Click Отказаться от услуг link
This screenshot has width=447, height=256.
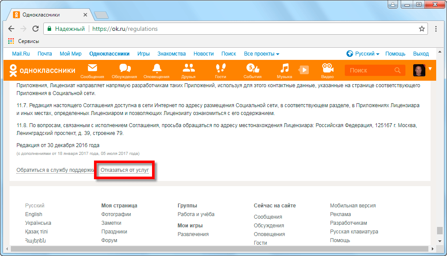(x=125, y=170)
